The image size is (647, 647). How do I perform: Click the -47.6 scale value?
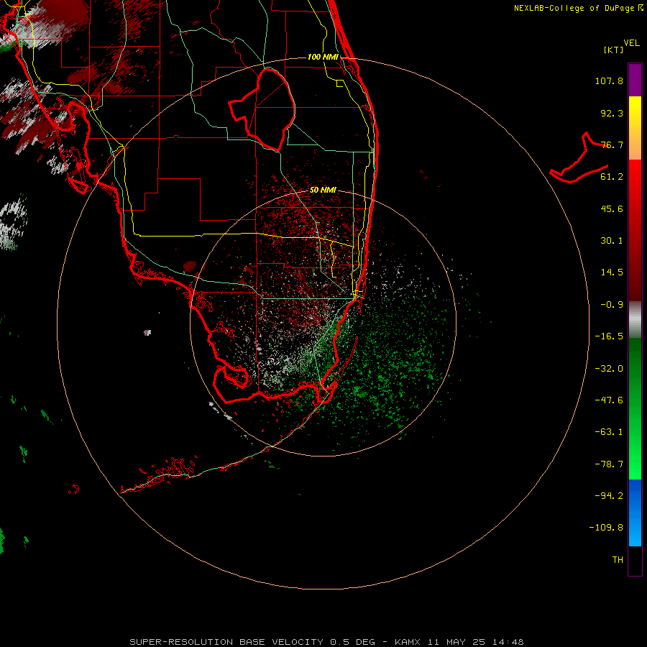(x=609, y=400)
